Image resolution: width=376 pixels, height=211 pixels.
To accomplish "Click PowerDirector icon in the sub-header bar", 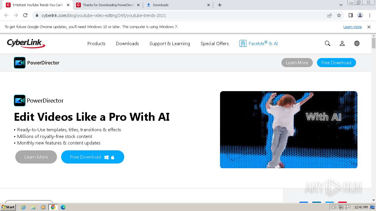I will tap(20, 63).
